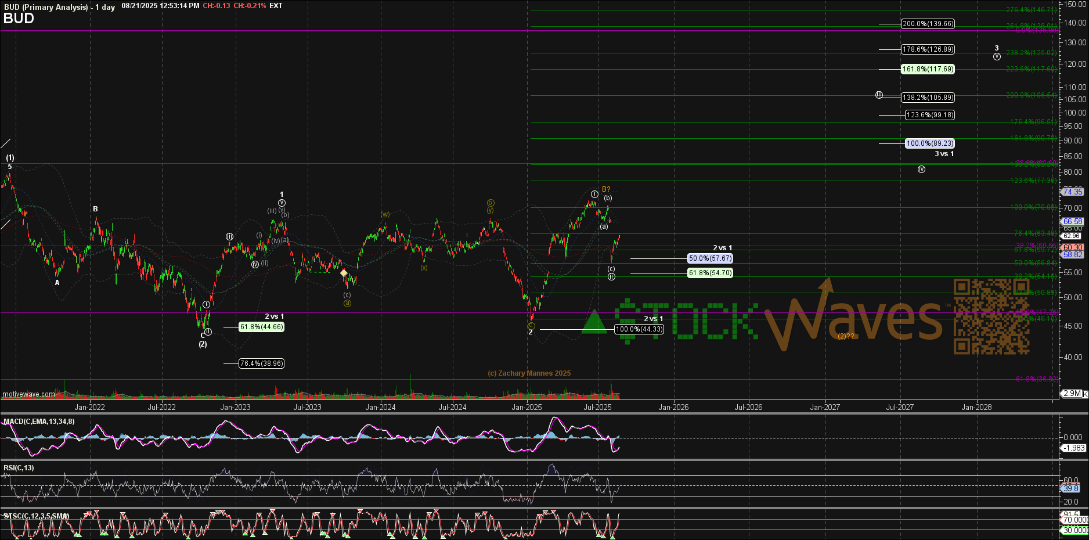This screenshot has height=540, width=1089.
Task: Select the orange '(2)??' wave label
Action: coord(846,336)
